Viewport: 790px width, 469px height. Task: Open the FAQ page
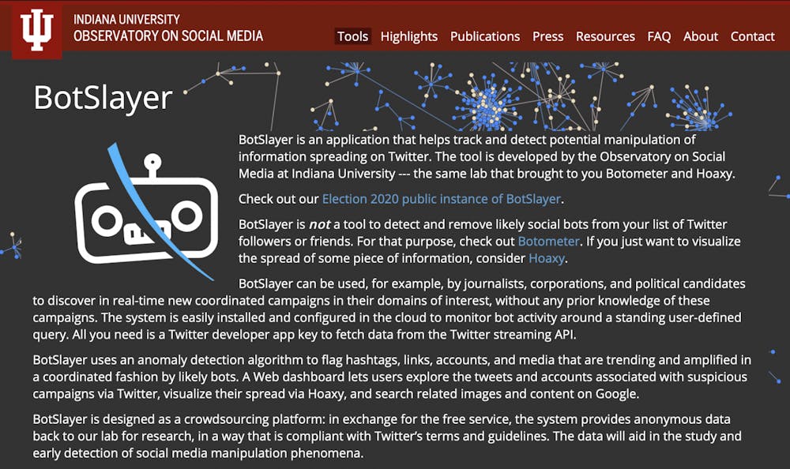click(x=659, y=36)
